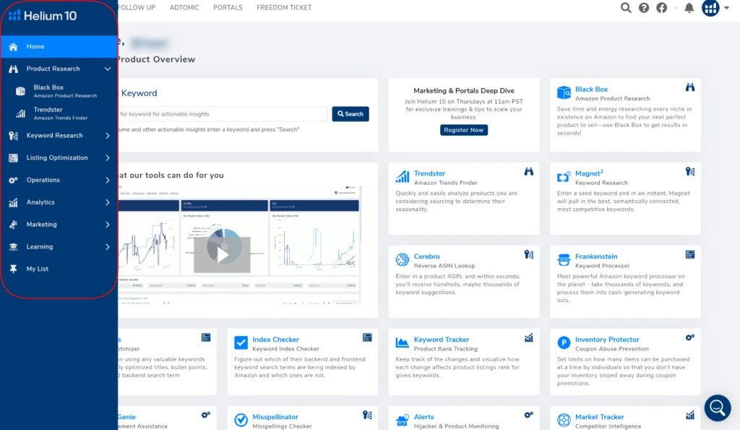Open the Keyword Tracker card link
740x430 pixels.
pyautogui.click(x=442, y=340)
